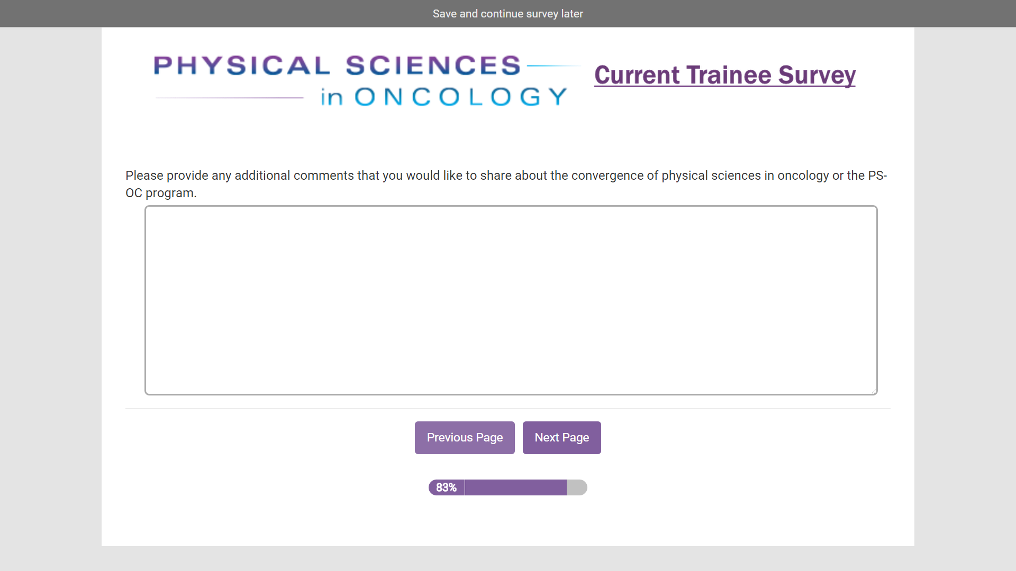Screen dimensions: 1016x571
Task: Click the text area resize handle
Action: pos(874,391)
